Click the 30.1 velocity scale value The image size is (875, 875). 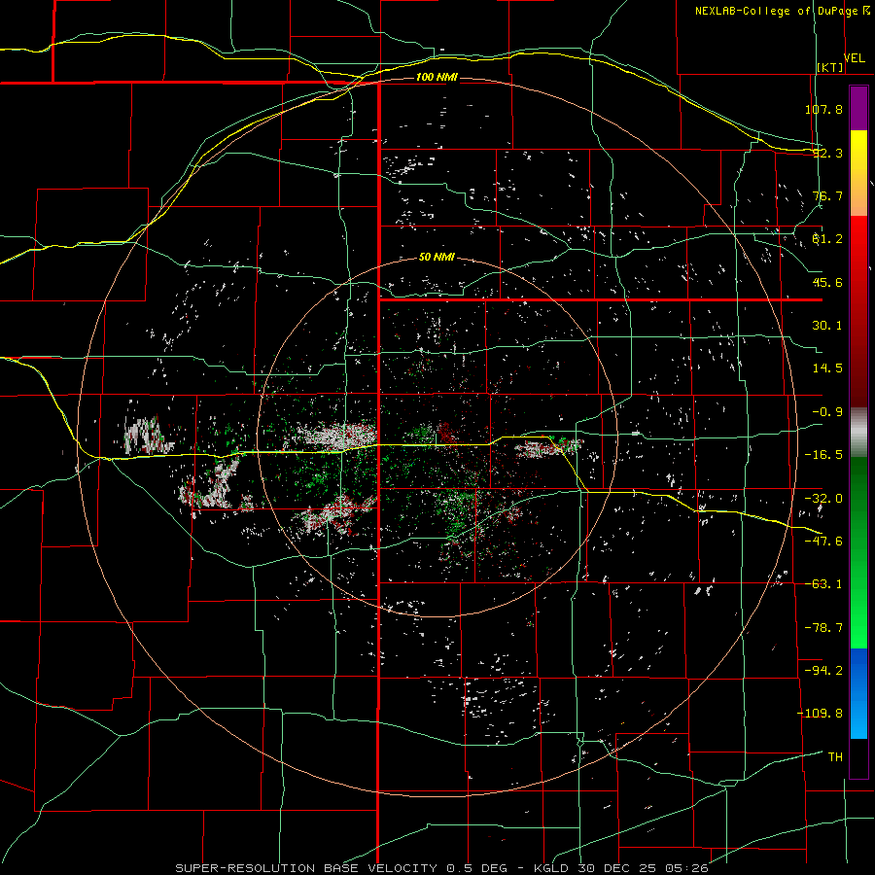click(x=827, y=326)
